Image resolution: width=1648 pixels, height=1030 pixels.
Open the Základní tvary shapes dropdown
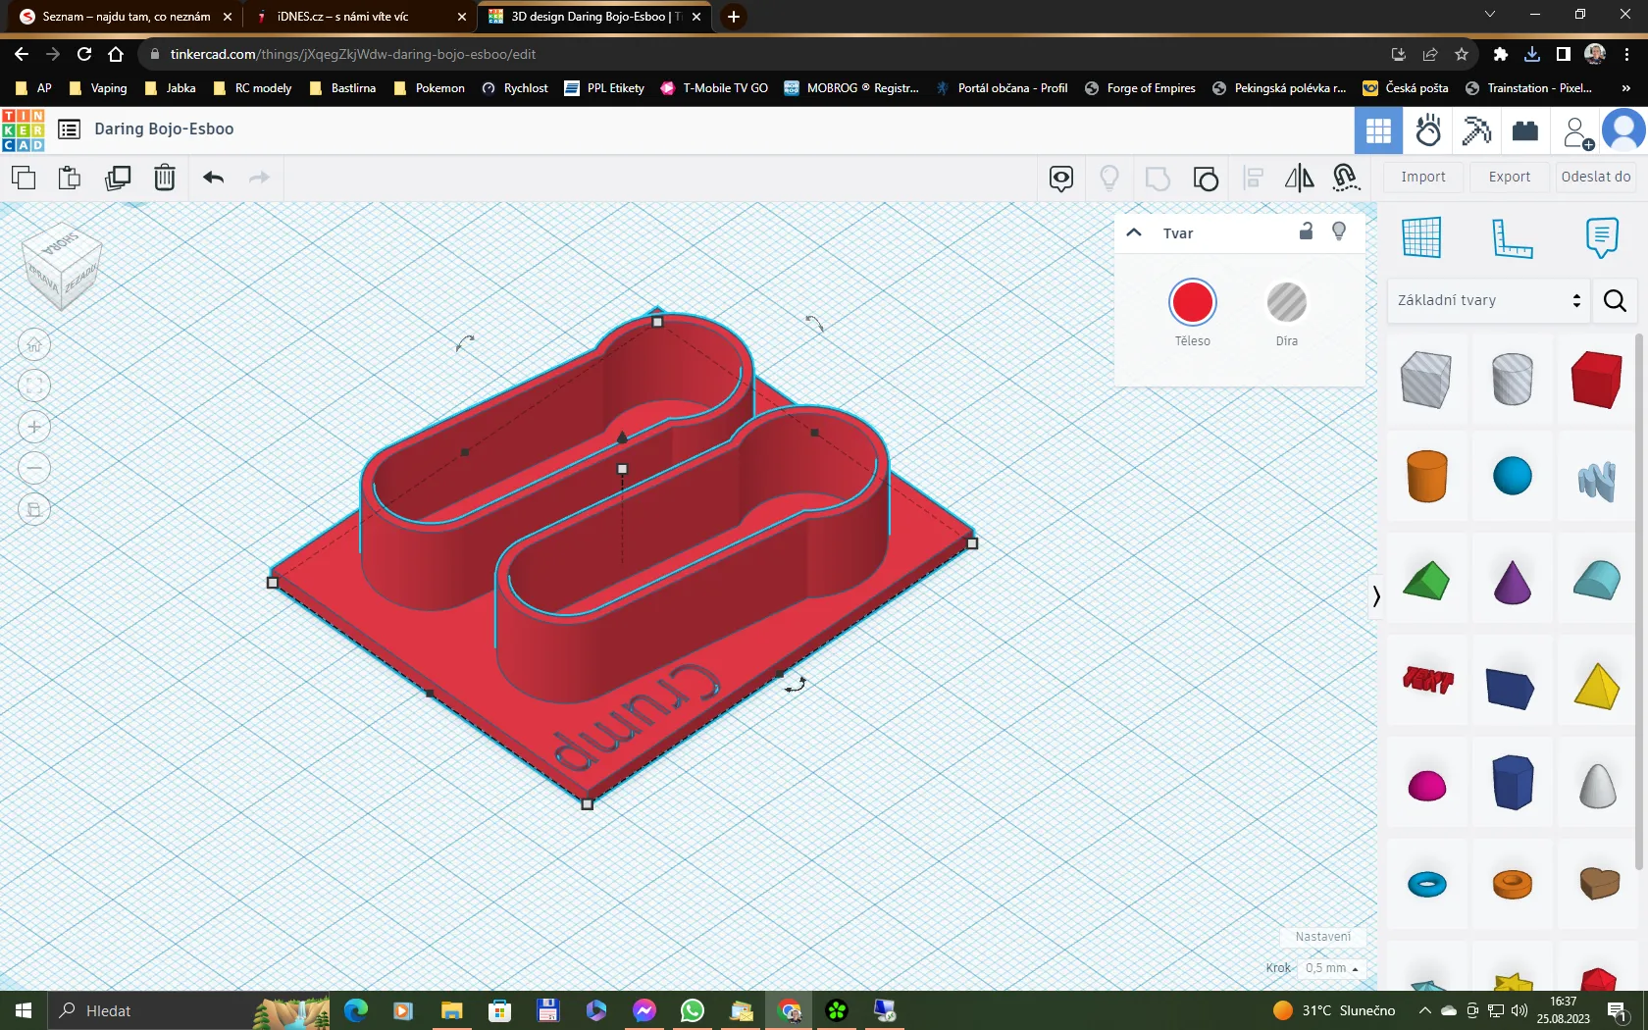1488,300
